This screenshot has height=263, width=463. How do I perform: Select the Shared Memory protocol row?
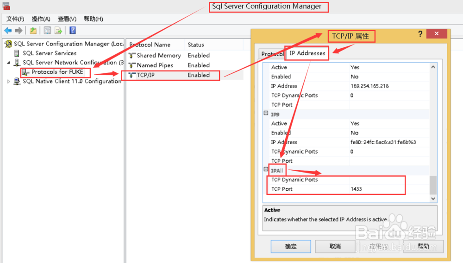tap(185, 55)
